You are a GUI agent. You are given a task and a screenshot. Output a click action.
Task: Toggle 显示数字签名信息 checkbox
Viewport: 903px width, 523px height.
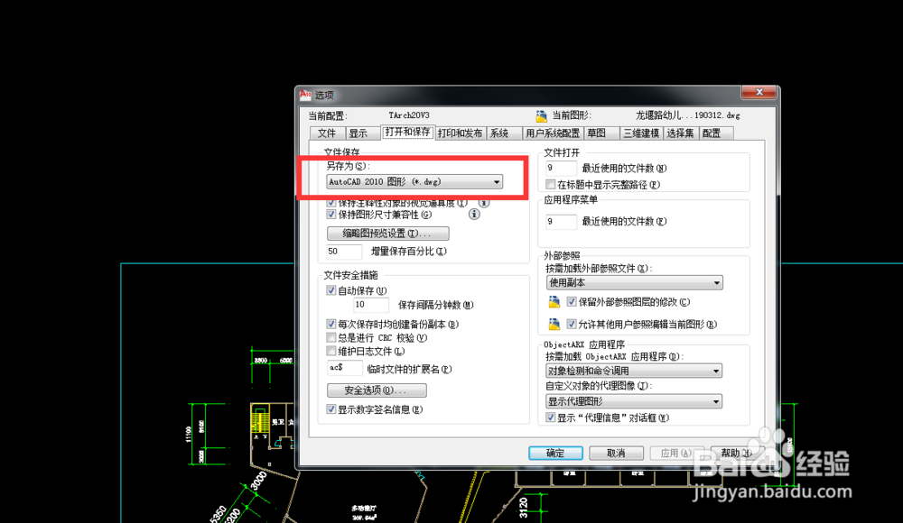point(331,409)
